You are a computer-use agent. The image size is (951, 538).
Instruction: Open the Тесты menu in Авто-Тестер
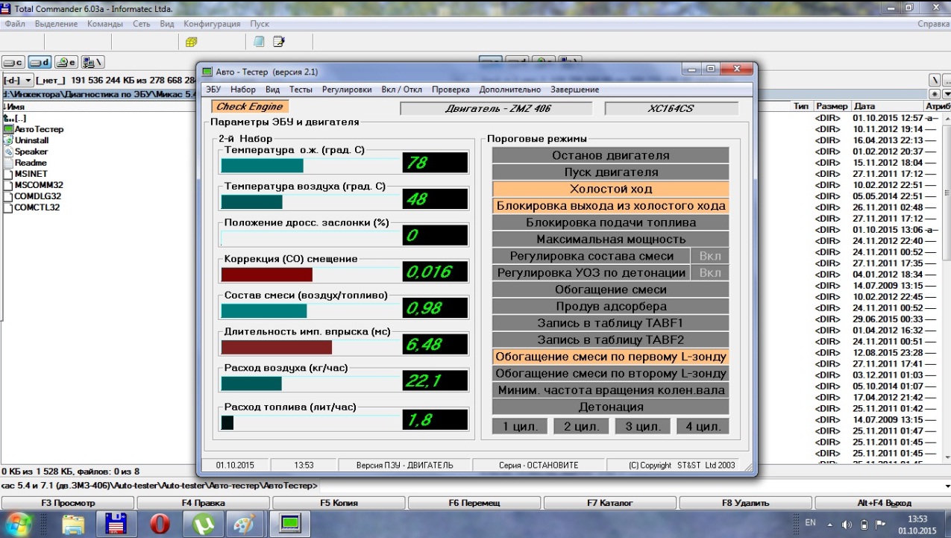pos(301,90)
